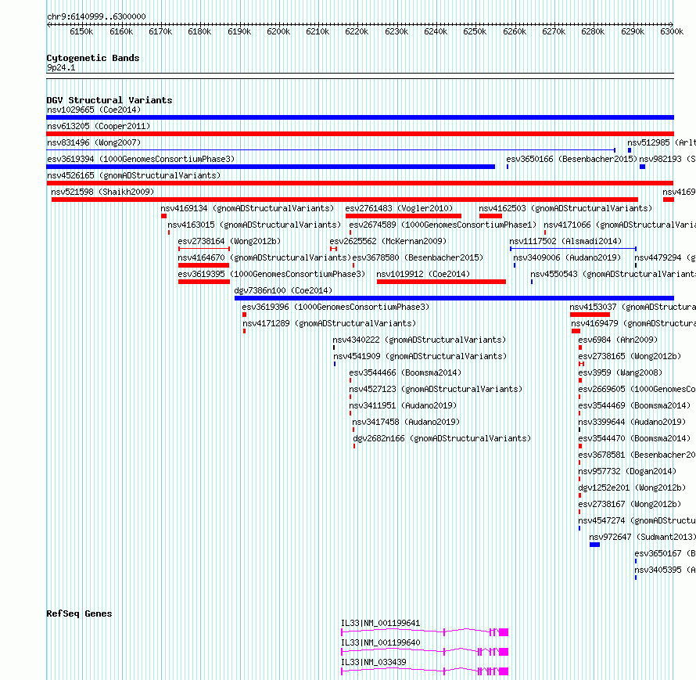Open variant nsv831496 (Wong2007)
Image resolution: width=696 pixels, height=680 pixels.
tap(94, 142)
